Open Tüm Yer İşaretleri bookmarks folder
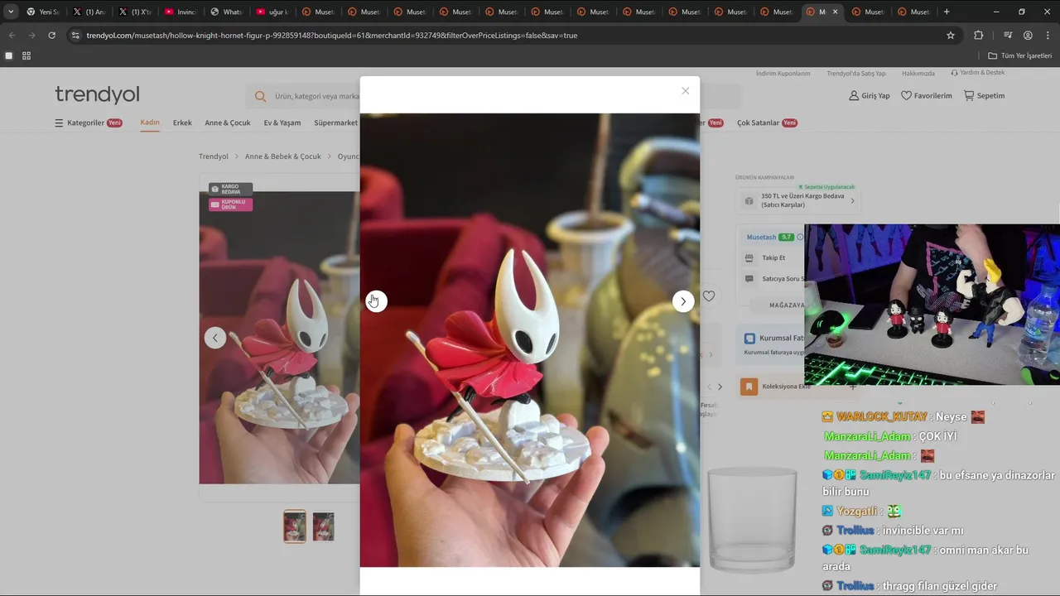The height and width of the screenshot is (596, 1060). tap(1020, 55)
